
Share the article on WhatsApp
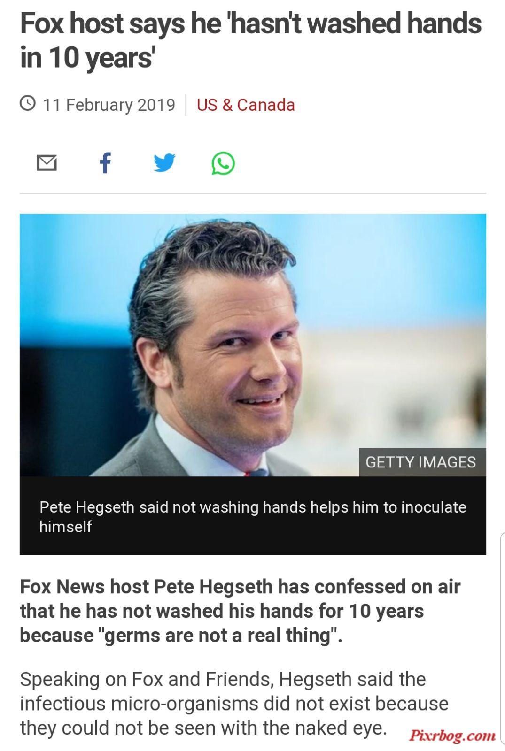(223, 163)
